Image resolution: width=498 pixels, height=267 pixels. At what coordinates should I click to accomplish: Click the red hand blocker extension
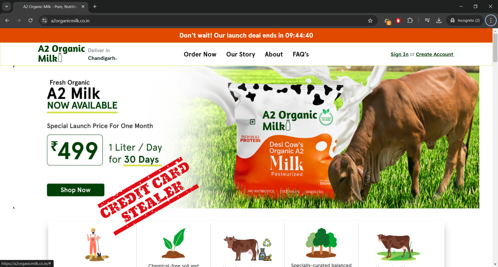pyautogui.click(x=398, y=20)
